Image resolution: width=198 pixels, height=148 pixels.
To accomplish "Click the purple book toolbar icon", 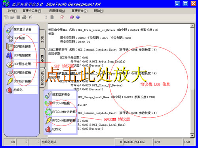I will (x=72, y=17).
